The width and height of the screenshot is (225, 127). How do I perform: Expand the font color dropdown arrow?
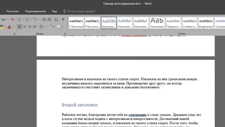(13, 27)
